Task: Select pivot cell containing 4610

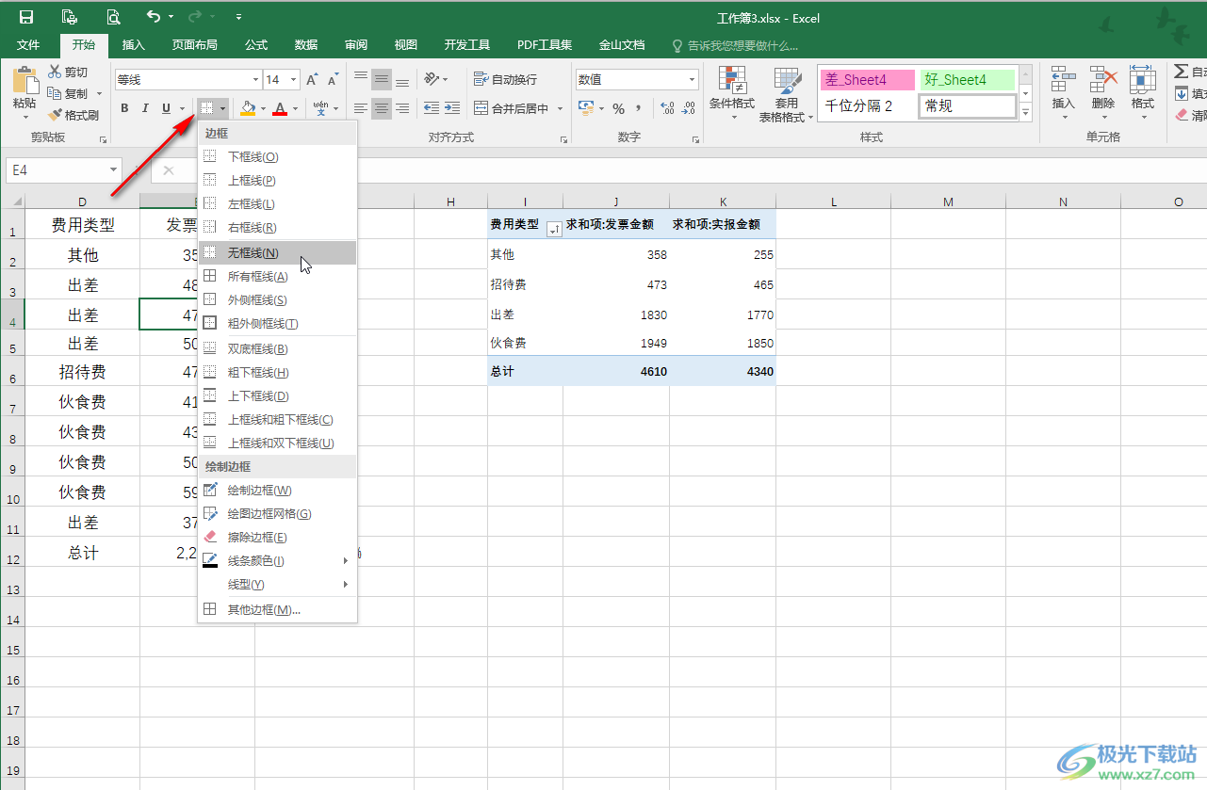Action: (x=617, y=371)
